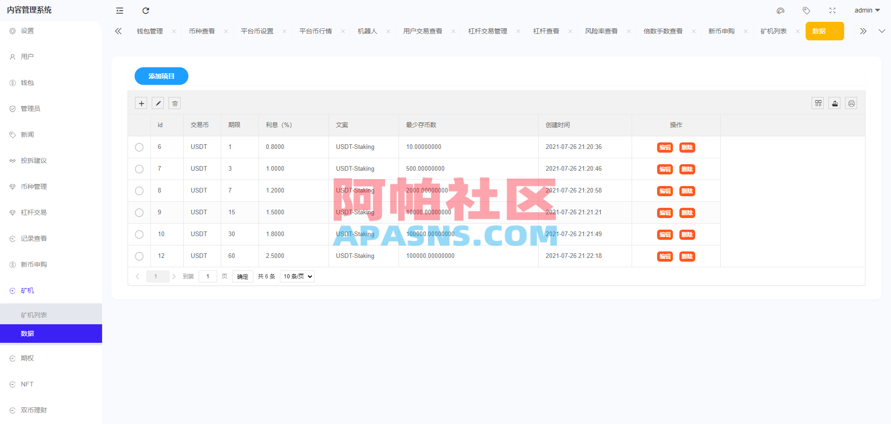Screen dimensions: 891x424
Task: Select the radio button for row id 6
Action: tap(139, 147)
